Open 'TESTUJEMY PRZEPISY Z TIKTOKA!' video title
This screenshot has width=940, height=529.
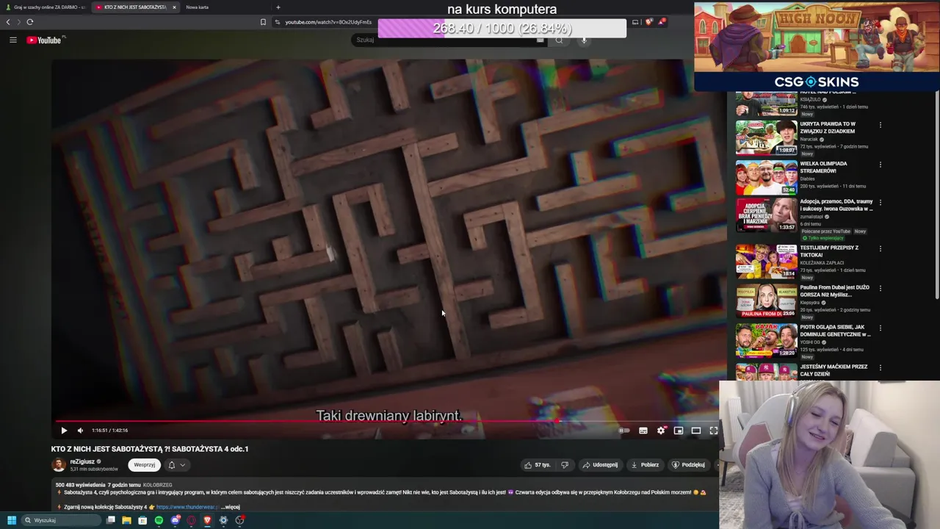coord(829,251)
